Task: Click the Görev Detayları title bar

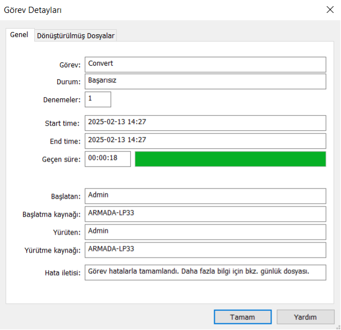Action: tap(140, 10)
